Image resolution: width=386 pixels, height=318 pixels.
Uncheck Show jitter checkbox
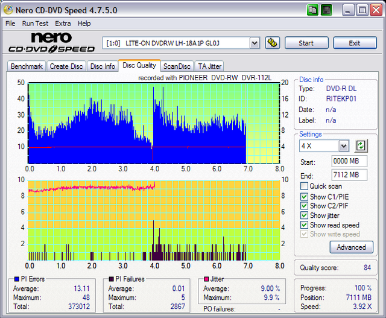(304, 215)
